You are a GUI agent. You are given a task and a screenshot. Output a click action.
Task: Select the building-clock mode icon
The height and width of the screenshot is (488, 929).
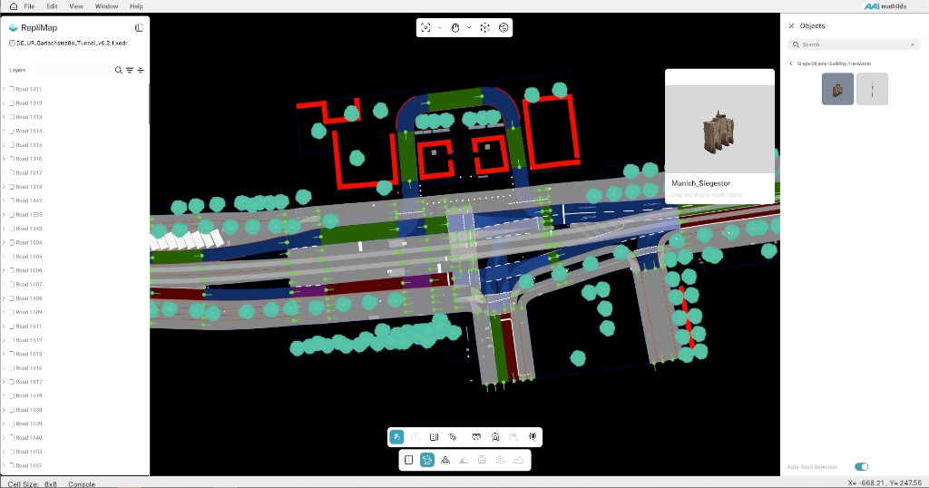[500, 460]
